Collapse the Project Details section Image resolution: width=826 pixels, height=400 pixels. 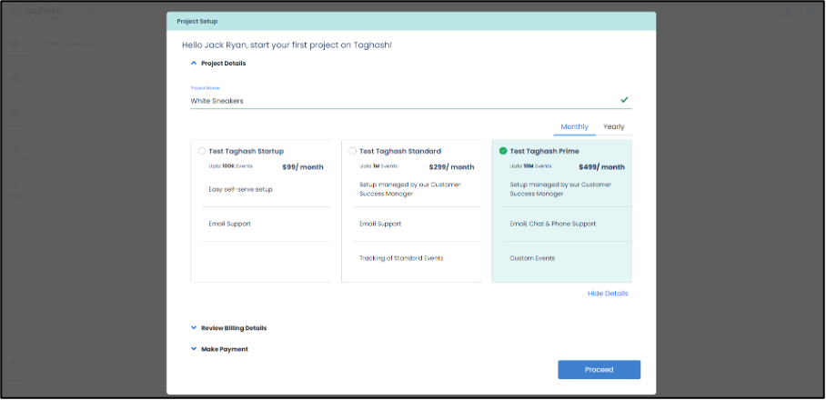pyautogui.click(x=218, y=63)
